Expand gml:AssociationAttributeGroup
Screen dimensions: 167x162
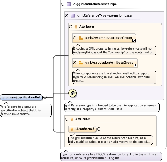(x=75, y=62)
